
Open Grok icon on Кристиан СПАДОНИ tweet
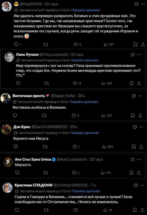(136, 185)
